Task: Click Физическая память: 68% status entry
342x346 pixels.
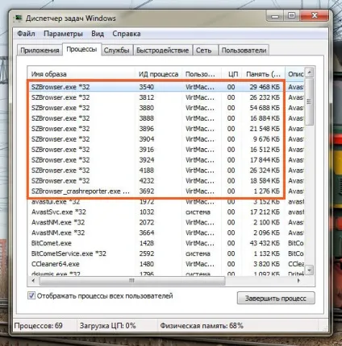Action: click(202, 326)
